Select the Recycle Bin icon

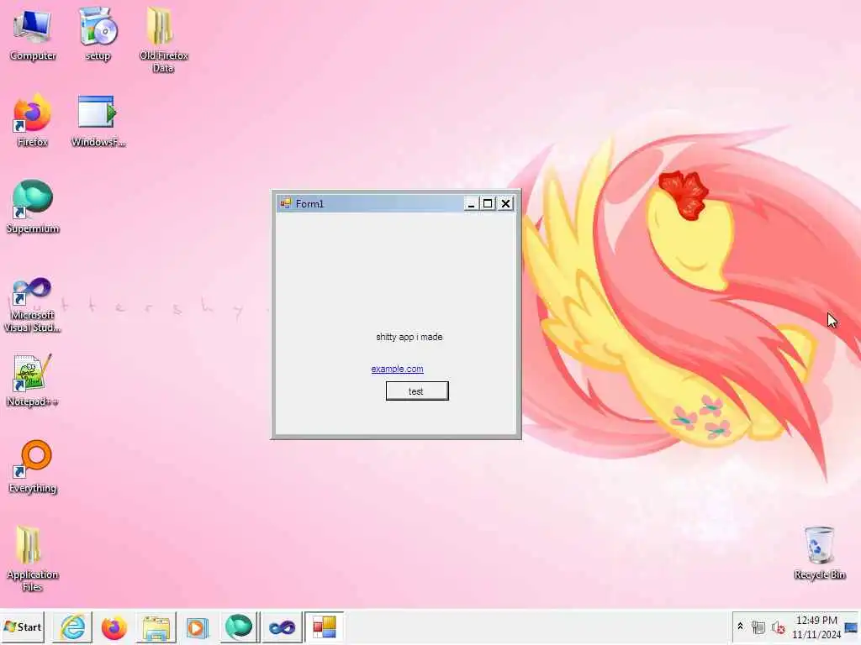[x=819, y=553]
